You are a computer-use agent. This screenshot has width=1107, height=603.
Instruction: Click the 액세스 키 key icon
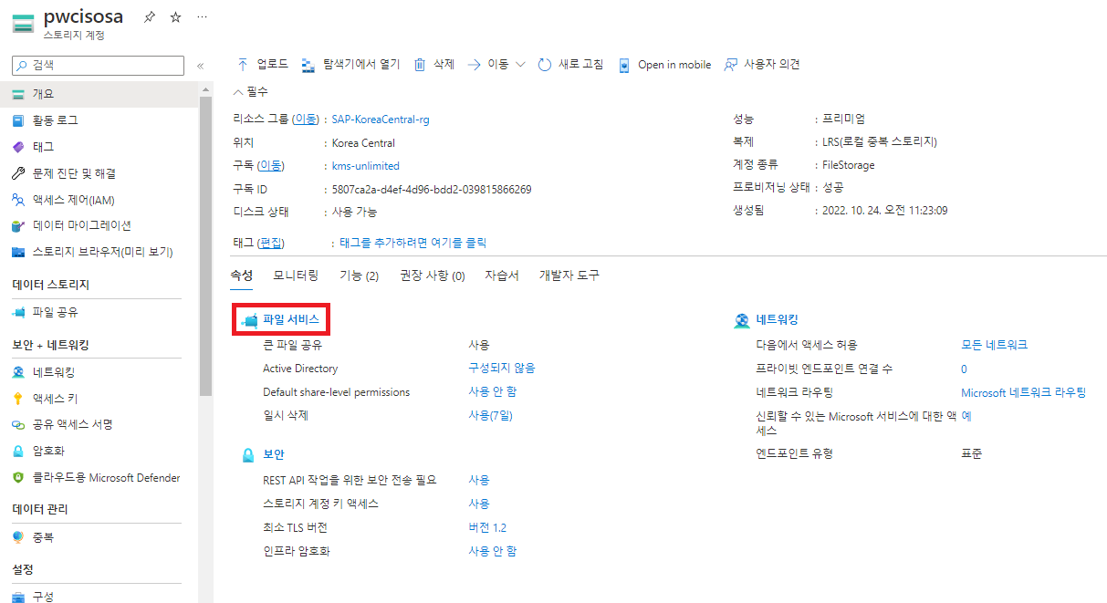tap(18, 399)
